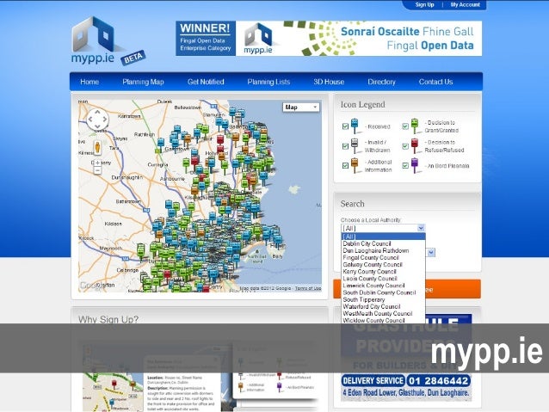
Task: Choose Dun Laoghaire Rathdown option
Action: (384, 250)
